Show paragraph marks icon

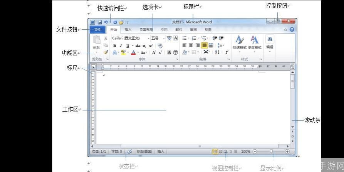[227, 52]
